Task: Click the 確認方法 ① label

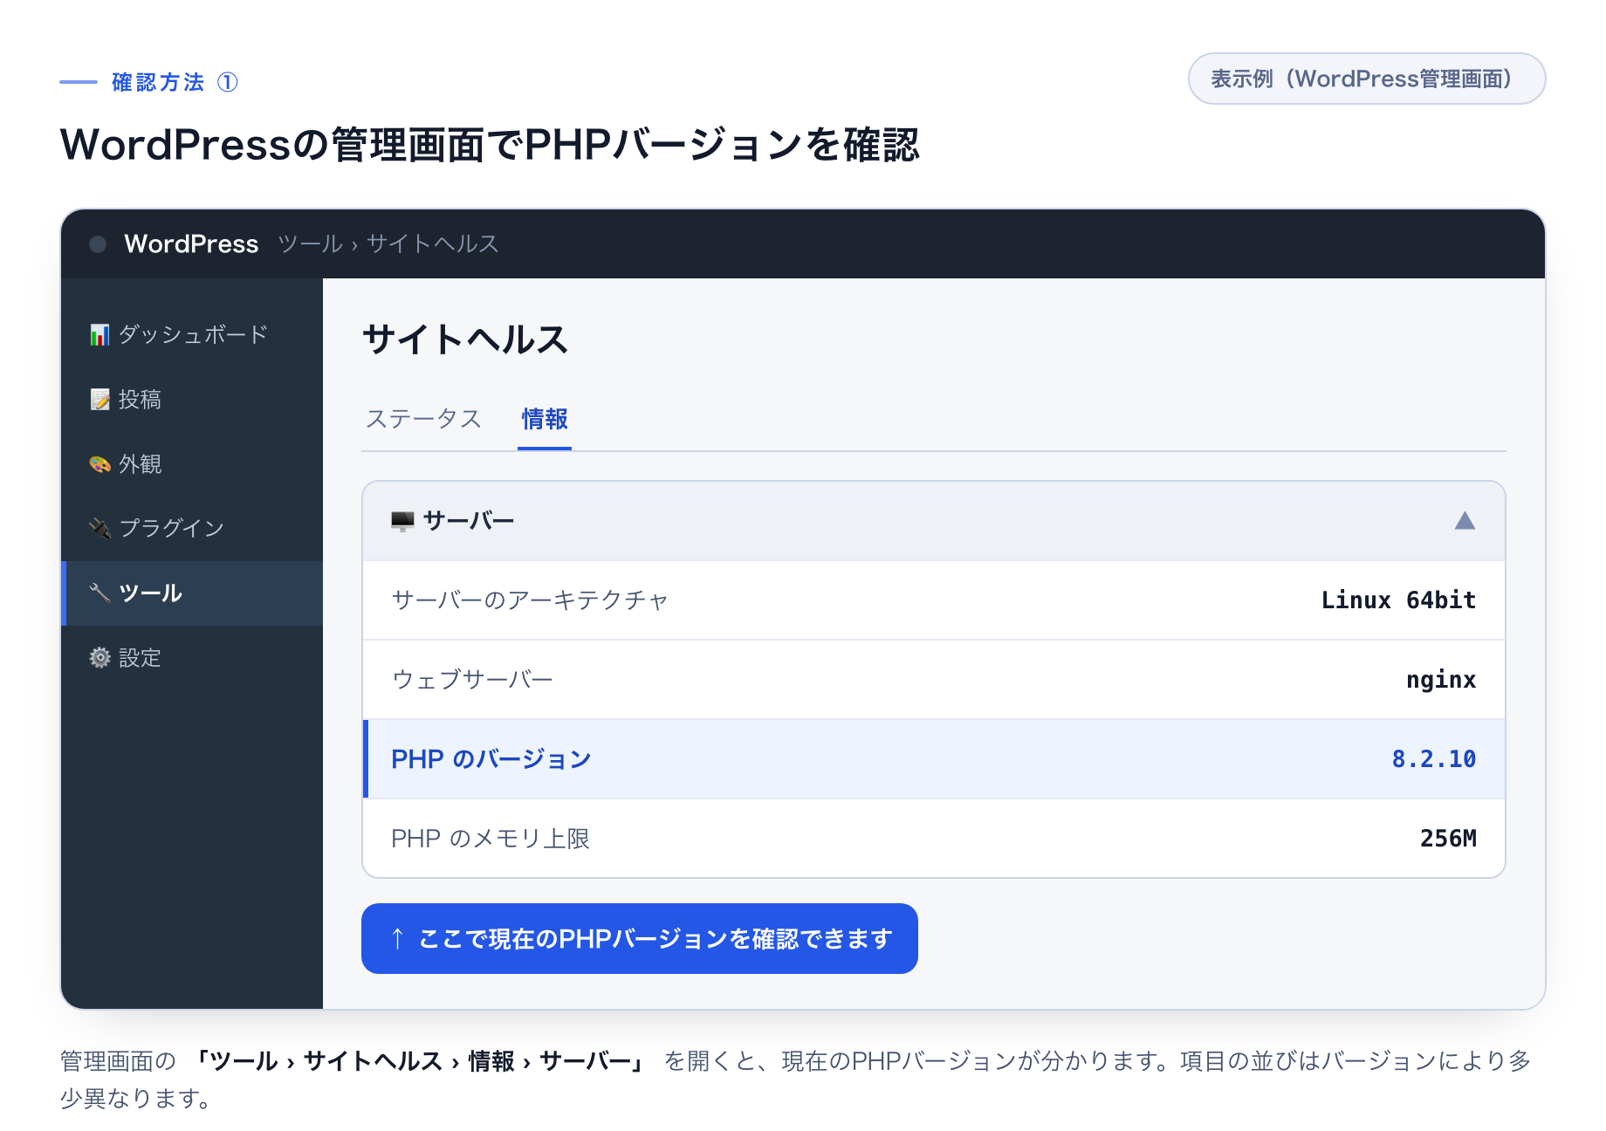Action: click(x=175, y=82)
